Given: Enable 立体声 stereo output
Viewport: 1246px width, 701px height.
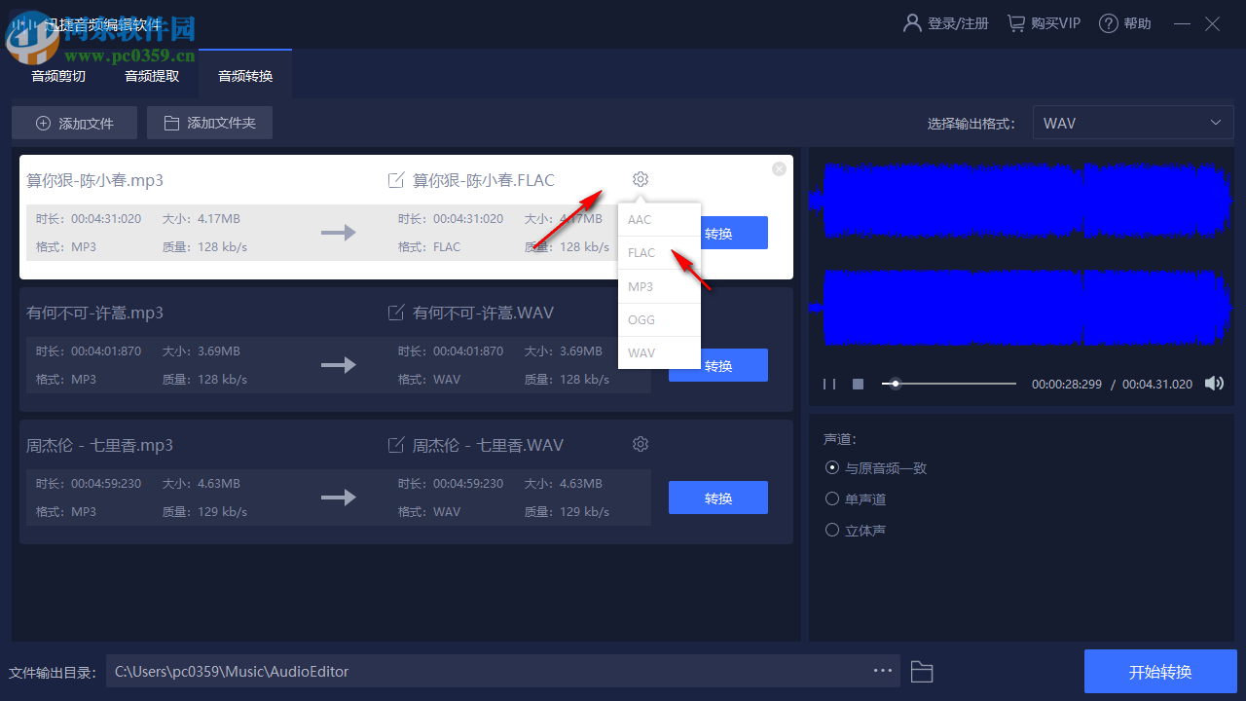Looking at the screenshot, I should click(x=832, y=530).
